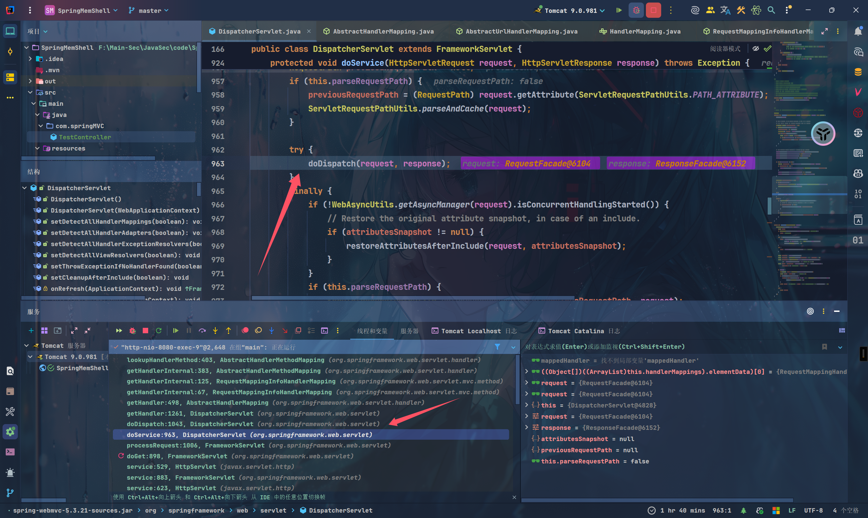Toggle the reader mode eye icon in editor
Viewport: 868px width, 518px height.
tap(756, 48)
